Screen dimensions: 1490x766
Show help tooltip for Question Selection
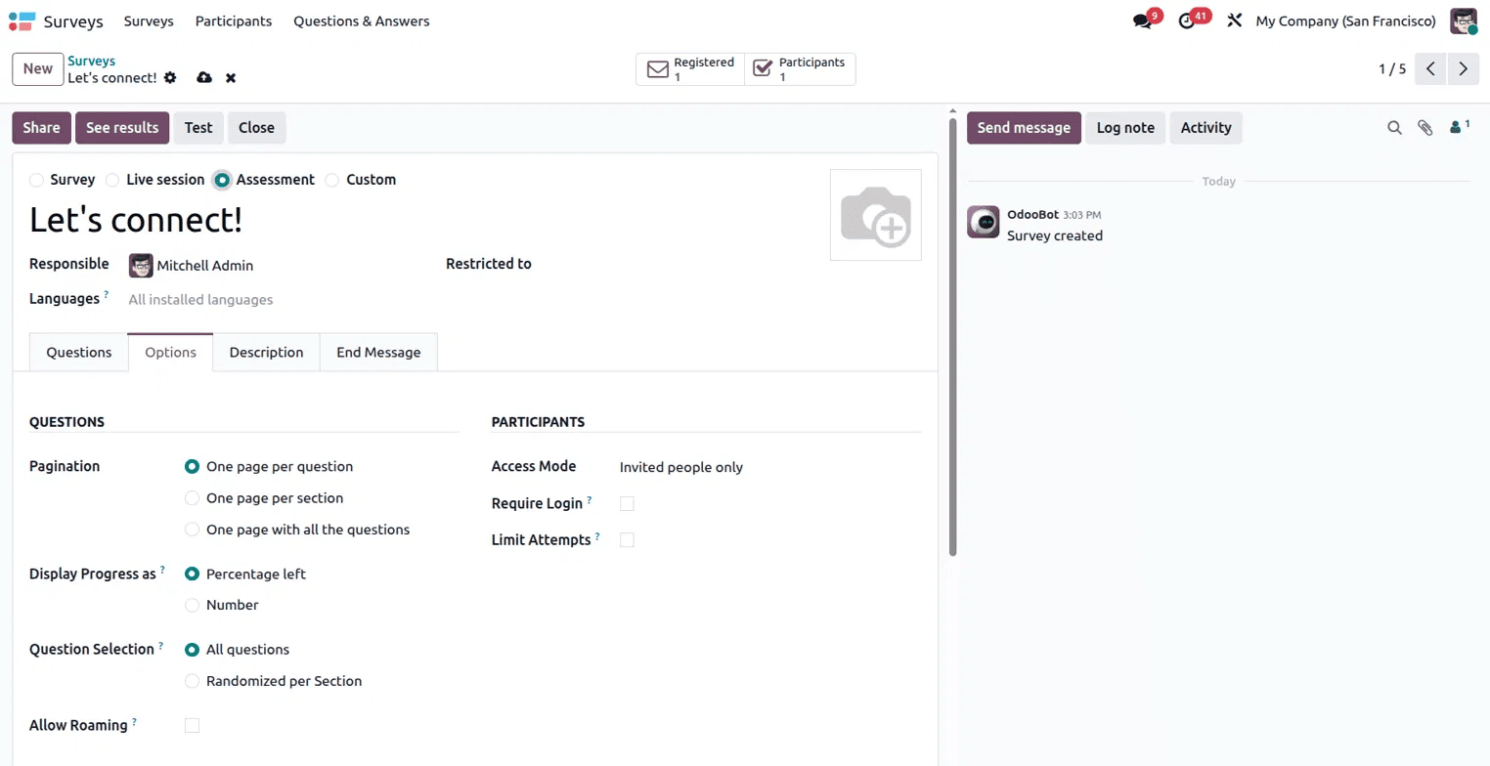point(160,644)
